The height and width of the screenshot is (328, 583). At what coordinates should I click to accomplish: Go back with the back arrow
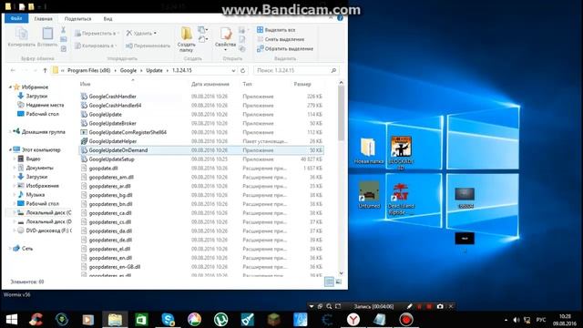[13, 70]
